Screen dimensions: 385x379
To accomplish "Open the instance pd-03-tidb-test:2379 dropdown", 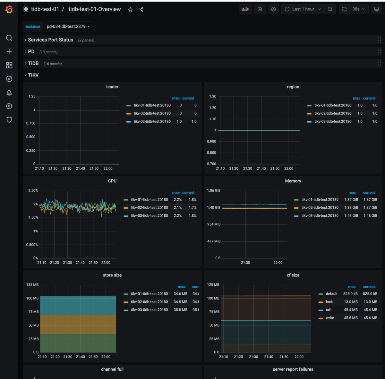I will [68, 26].
